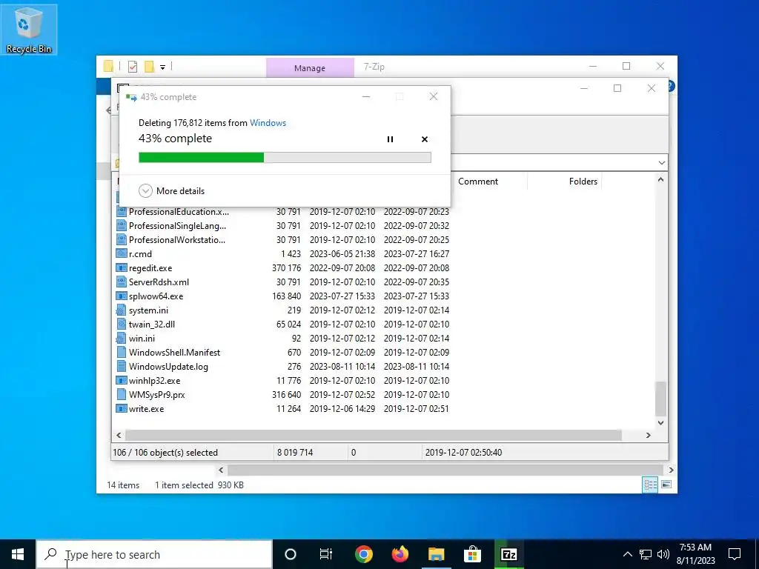Click the vertical scrollbar thumb in 7-Zip list
This screenshot has width=759, height=569.
tap(660, 399)
